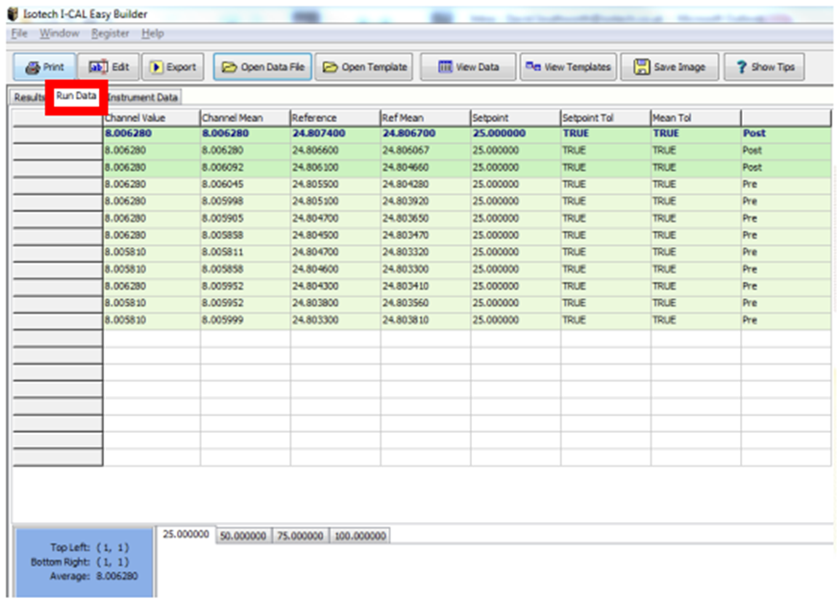This screenshot has height=599, width=838.
Task: Click the Bottom Right selection readout
Action: (x=80, y=562)
